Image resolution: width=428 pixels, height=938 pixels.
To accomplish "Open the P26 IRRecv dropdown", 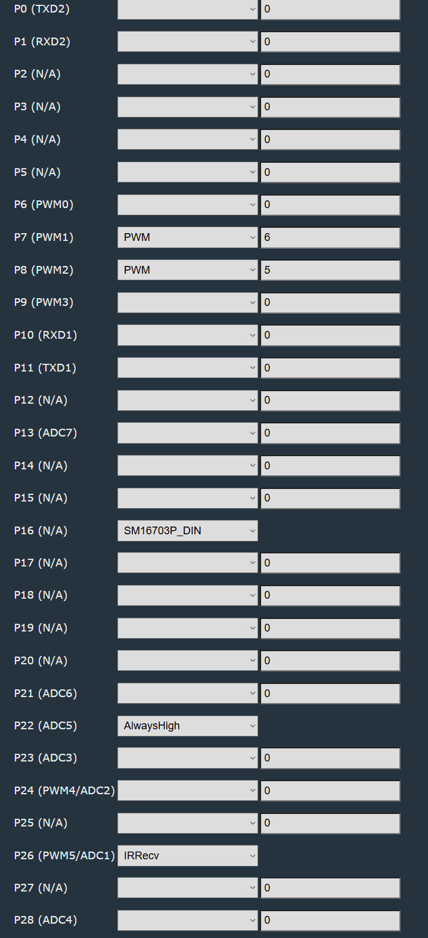I will (x=187, y=856).
